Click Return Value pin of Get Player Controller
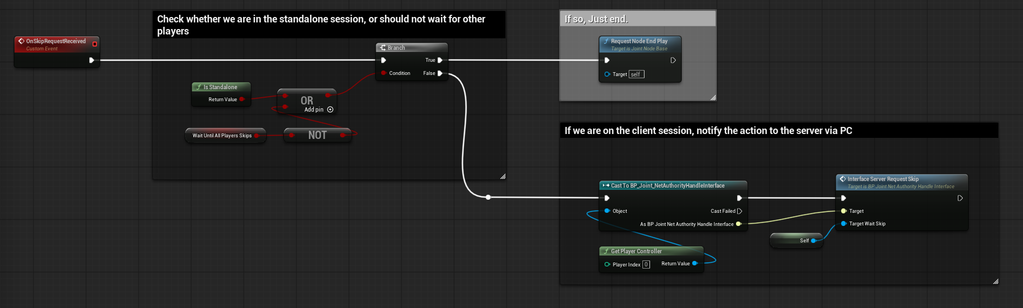Screen dimensions: 1023x308 [694, 264]
